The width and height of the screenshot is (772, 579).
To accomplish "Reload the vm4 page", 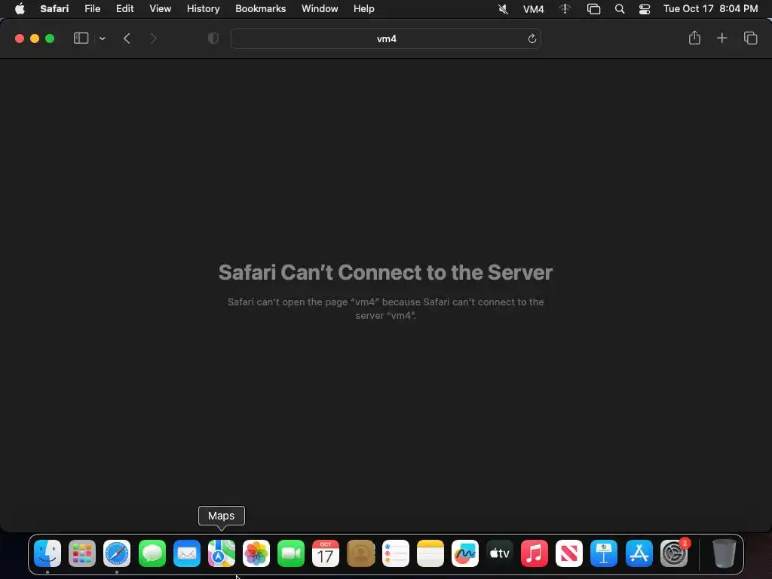I will pos(532,38).
